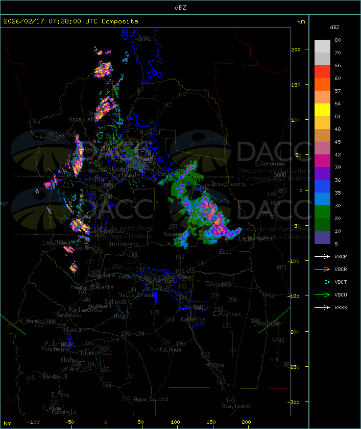Click the Sosneado map label
Screen dimensions: 361x429
click(69, 315)
